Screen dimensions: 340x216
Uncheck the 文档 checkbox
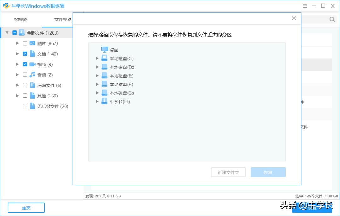(25, 53)
